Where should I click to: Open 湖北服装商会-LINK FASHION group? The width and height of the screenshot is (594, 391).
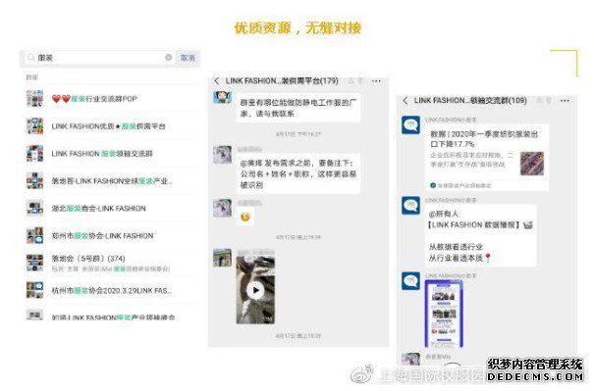(x=111, y=209)
